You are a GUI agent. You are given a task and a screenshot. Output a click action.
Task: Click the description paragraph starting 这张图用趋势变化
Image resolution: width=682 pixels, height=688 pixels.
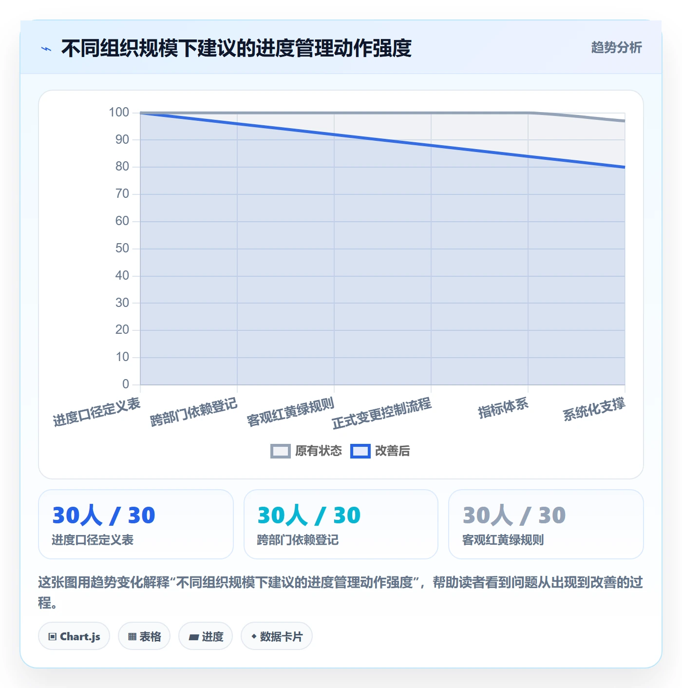[341, 592]
